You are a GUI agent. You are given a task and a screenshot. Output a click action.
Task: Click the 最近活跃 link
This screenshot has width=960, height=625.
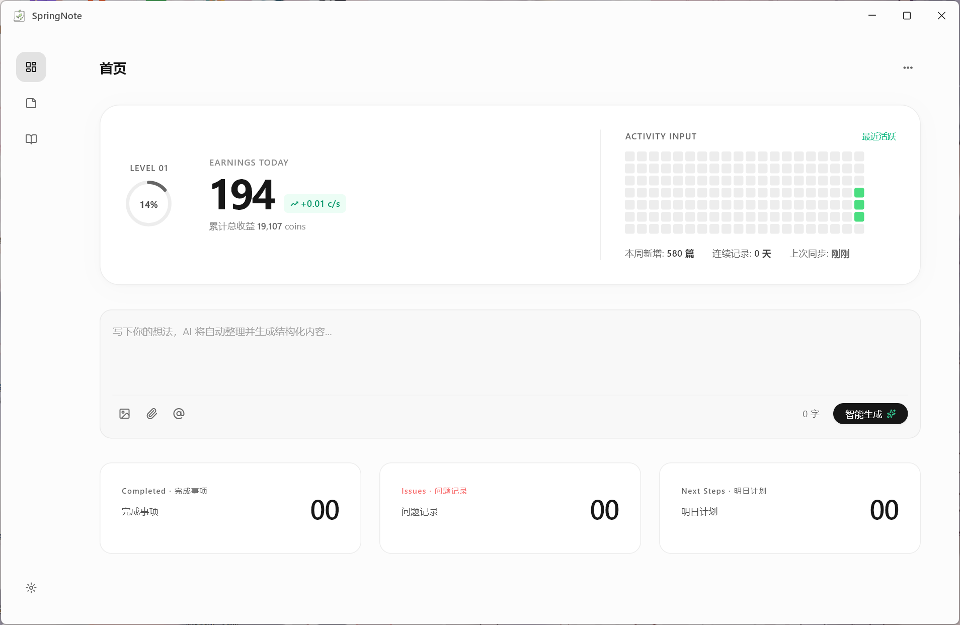[x=879, y=136]
